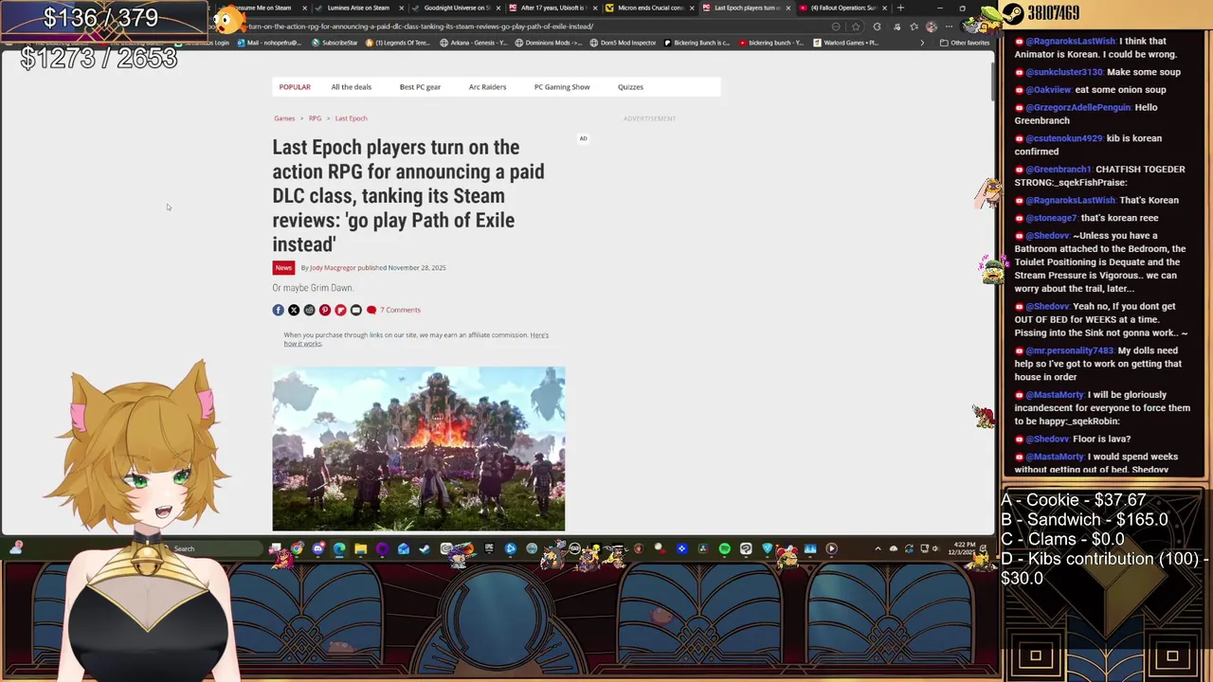The image size is (1213, 682).
Task: Select 'Arc Raiders' in popular bar
Action: click(487, 87)
